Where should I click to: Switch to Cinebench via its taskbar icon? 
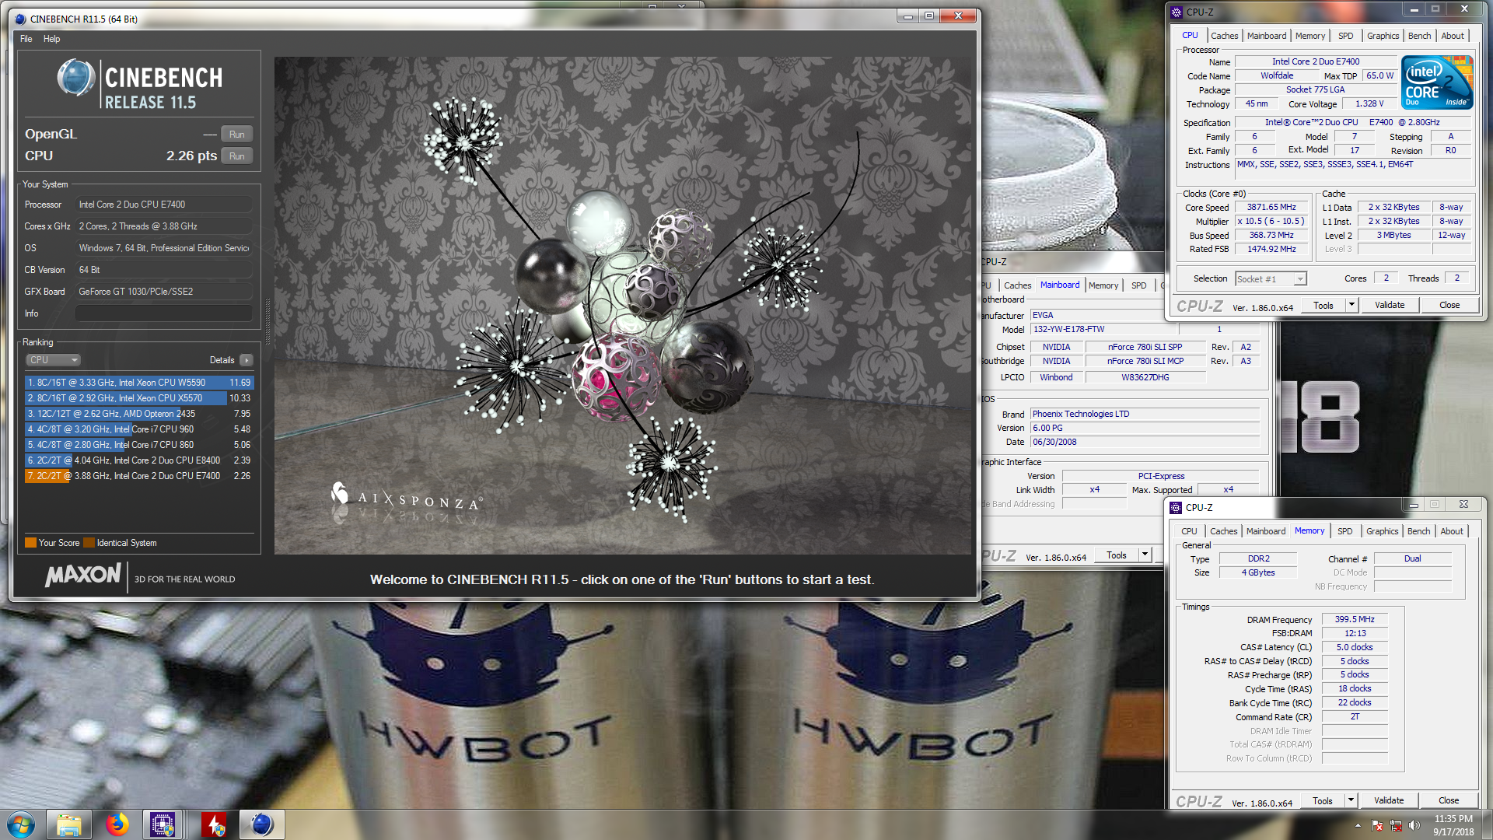tap(262, 824)
